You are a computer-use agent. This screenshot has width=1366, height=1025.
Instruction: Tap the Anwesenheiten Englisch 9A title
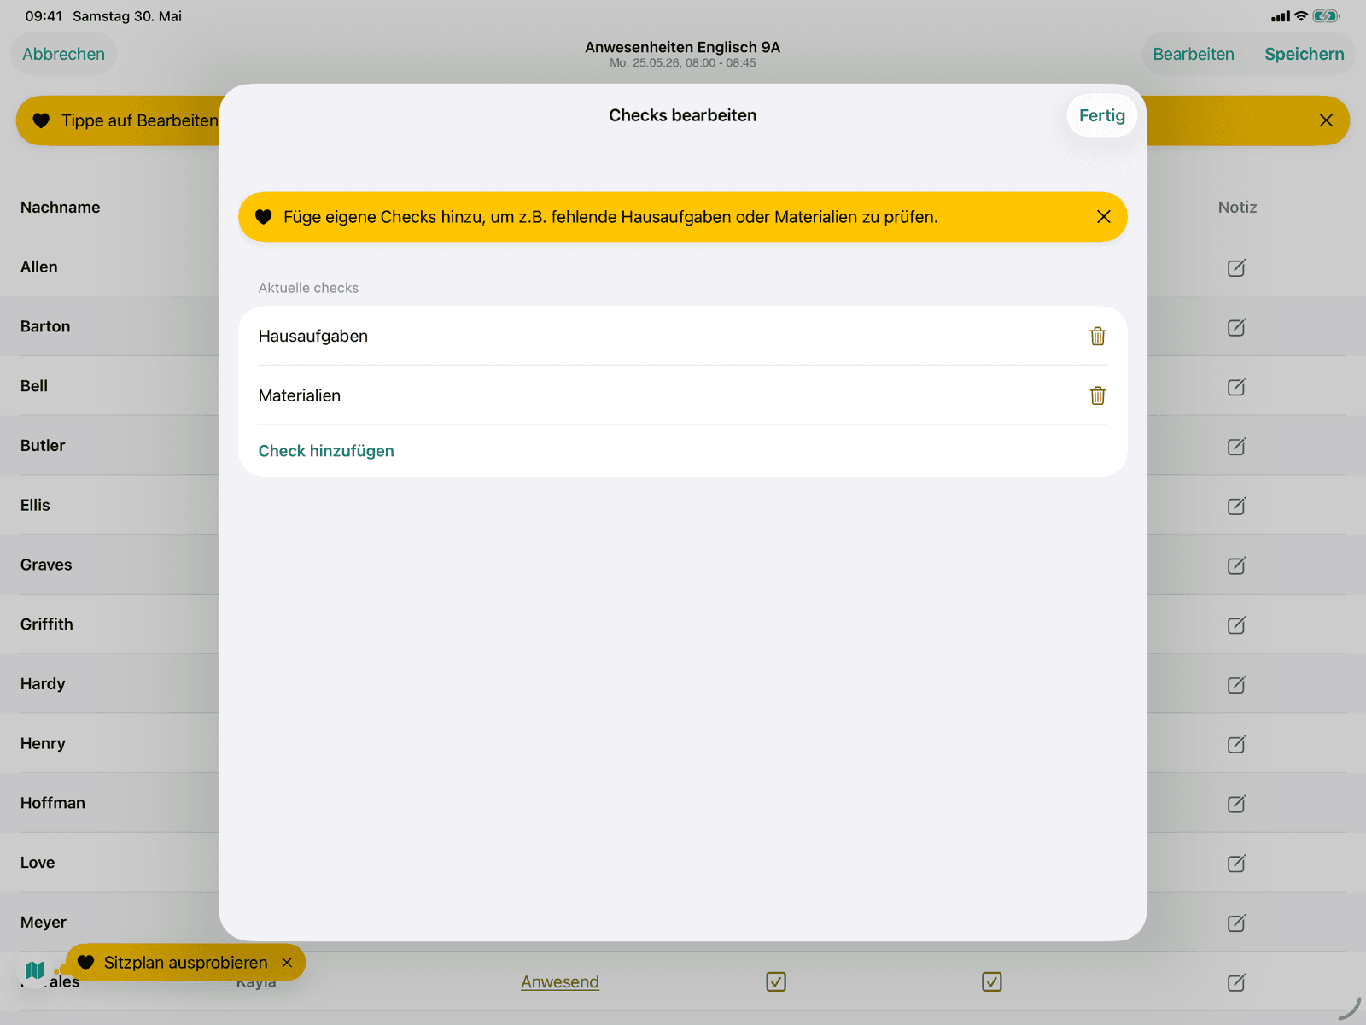tap(682, 47)
